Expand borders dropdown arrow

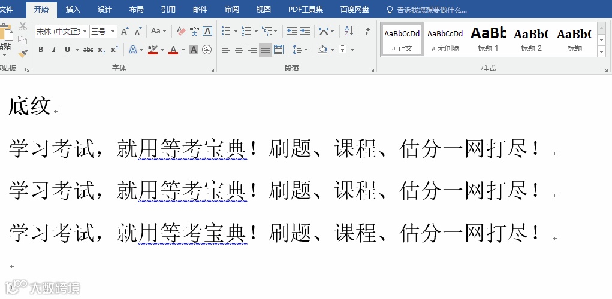(353, 50)
